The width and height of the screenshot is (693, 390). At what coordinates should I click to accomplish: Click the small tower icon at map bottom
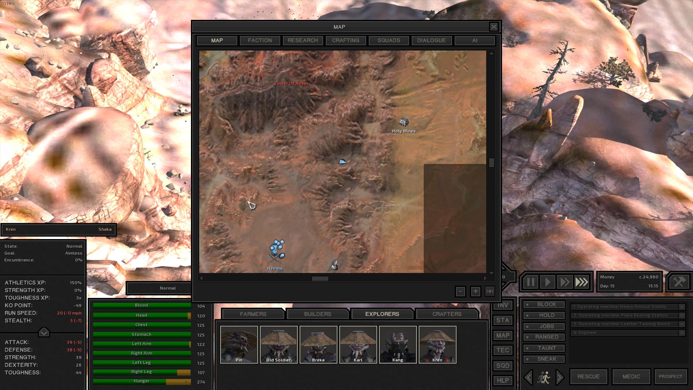pos(335,265)
